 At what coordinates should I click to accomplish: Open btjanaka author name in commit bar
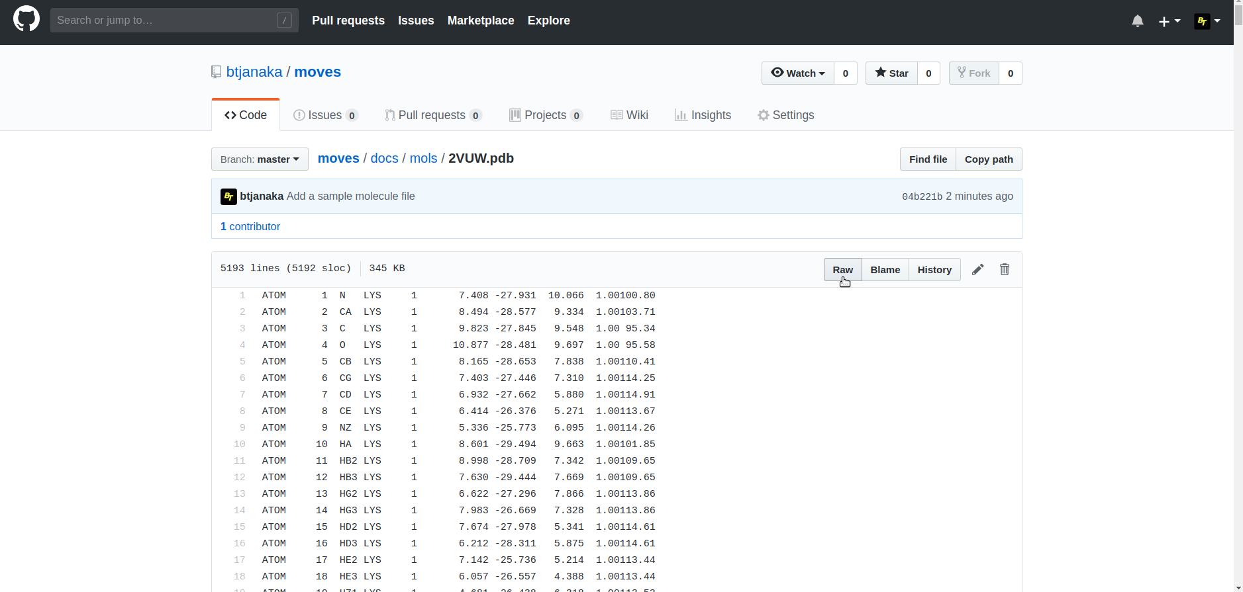262,196
